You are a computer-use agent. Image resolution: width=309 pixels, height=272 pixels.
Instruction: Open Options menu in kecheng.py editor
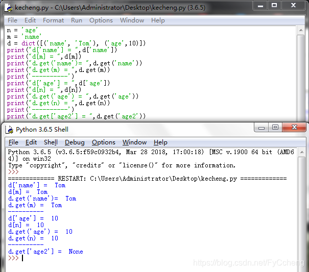point(101,20)
